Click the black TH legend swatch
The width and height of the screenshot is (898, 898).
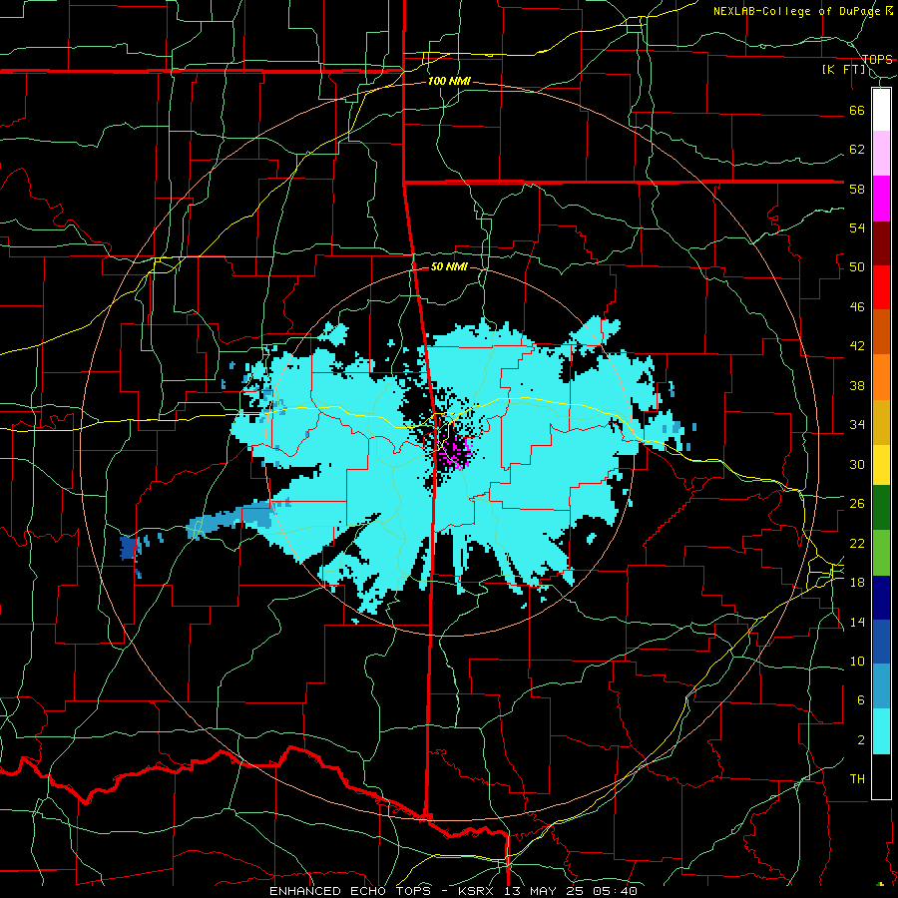881,776
